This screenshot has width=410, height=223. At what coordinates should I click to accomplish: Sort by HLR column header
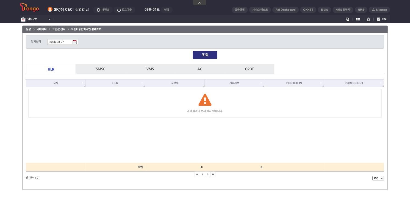[x=115, y=83]
